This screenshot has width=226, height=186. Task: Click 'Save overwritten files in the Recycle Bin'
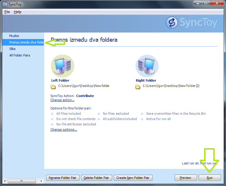(176, 114)
